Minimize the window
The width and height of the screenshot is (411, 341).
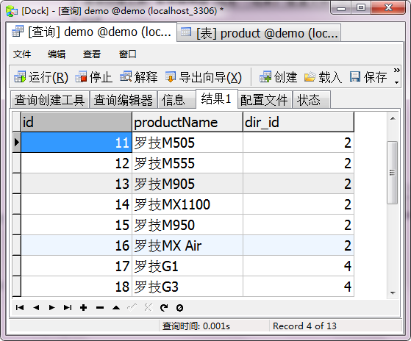point(340,8)
